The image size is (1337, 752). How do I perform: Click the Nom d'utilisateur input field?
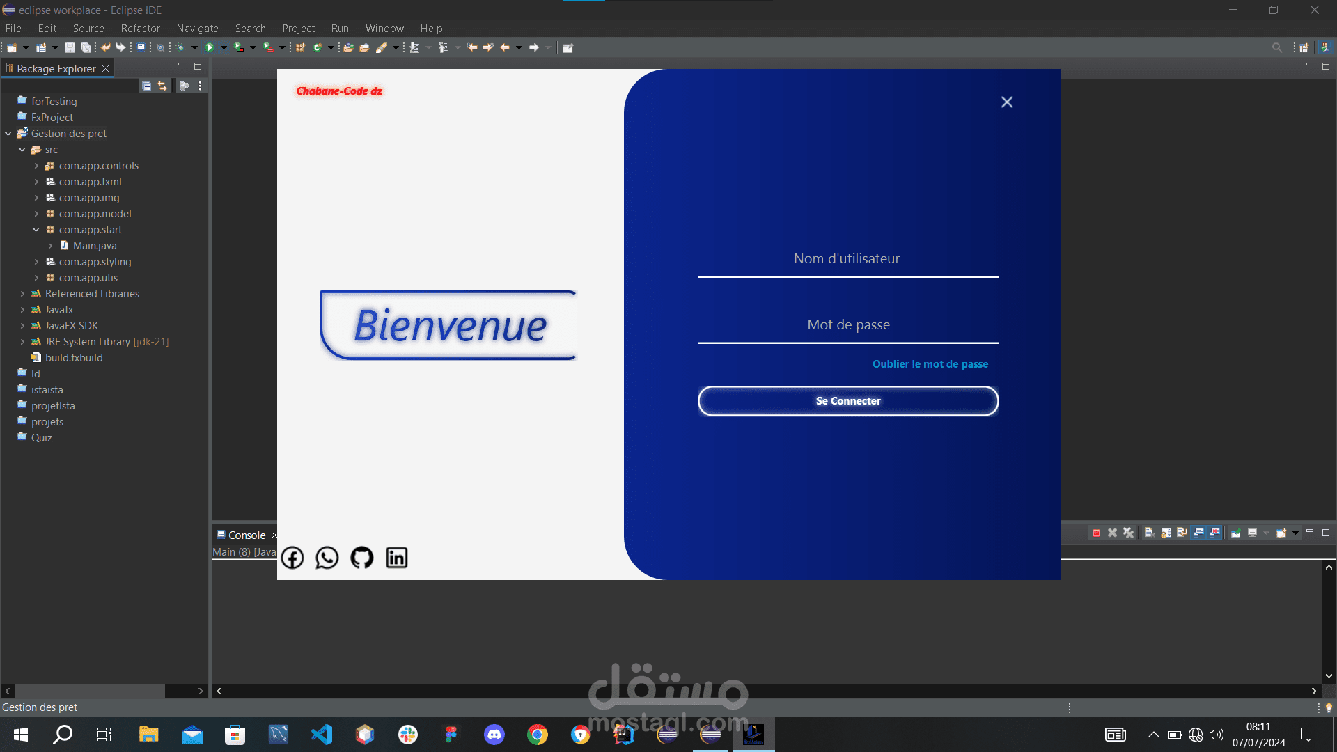tap(847, 259)
